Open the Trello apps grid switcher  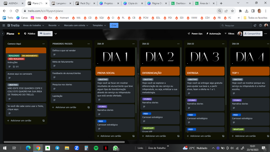[x=4, y=25]
